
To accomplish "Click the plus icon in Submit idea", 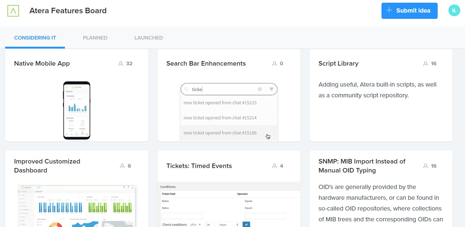I will [x=389, y=10].
